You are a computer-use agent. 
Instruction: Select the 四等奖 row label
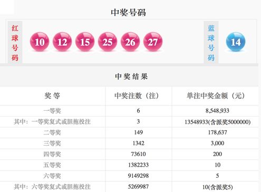click(x=52, y=154)
